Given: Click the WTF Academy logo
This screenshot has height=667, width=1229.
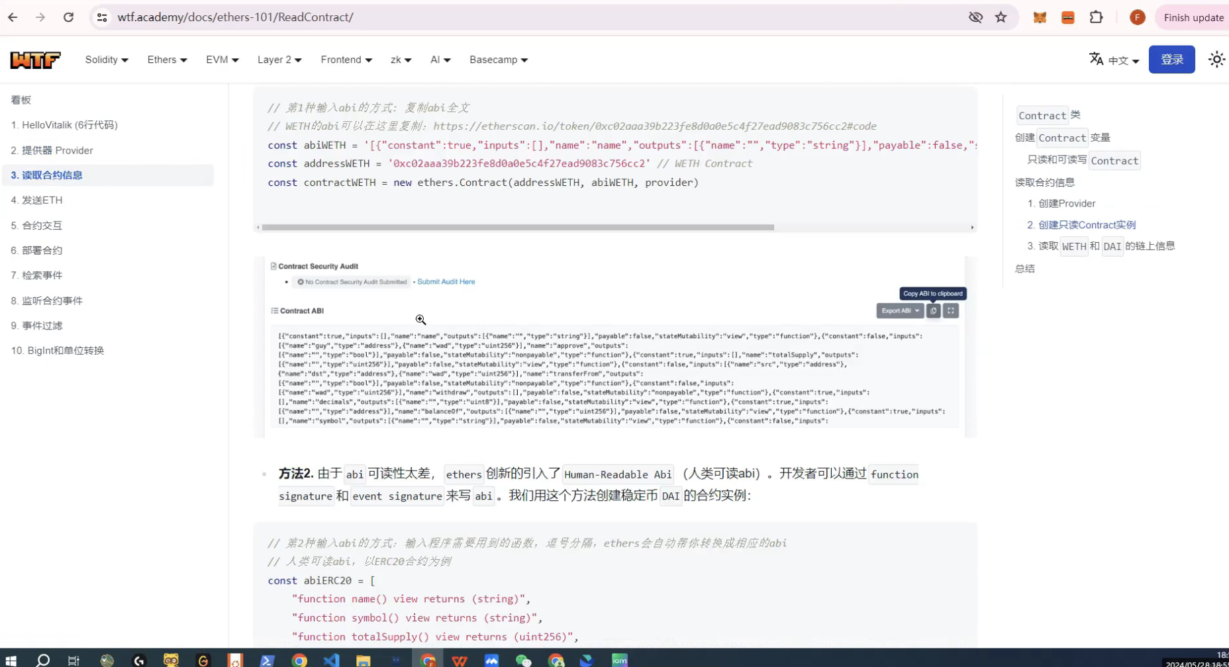Looking at the screenshot, I should click(35, 60).
